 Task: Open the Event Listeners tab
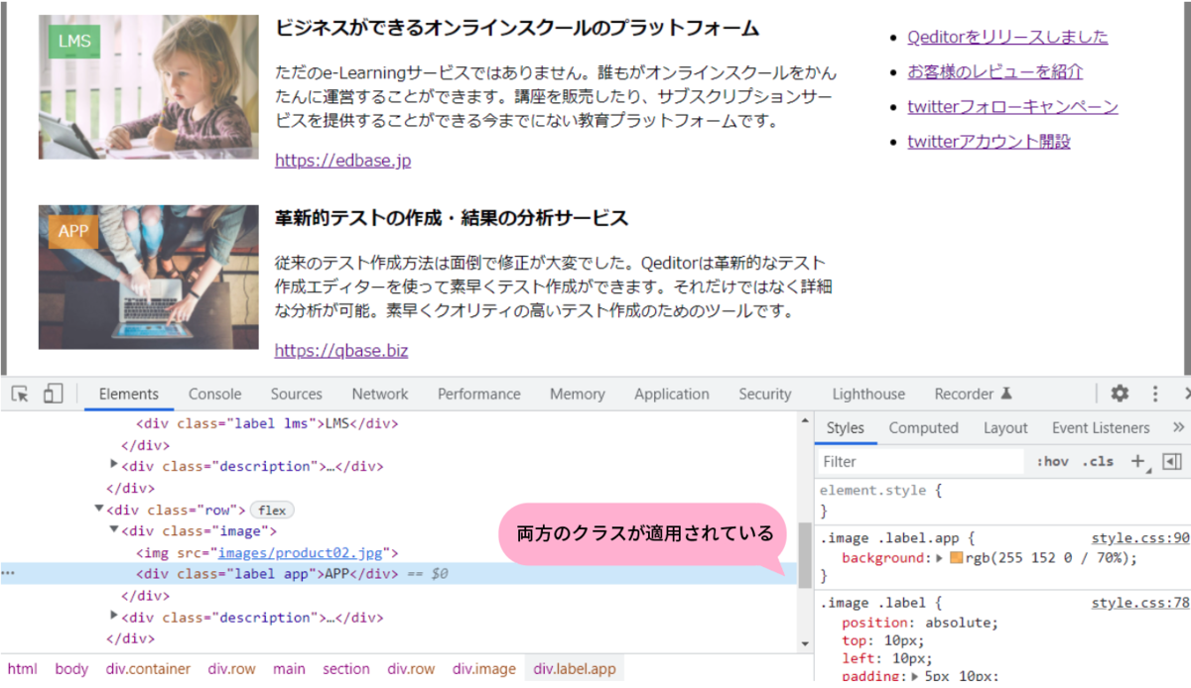pyautogui.click(x=1101, y=427)
